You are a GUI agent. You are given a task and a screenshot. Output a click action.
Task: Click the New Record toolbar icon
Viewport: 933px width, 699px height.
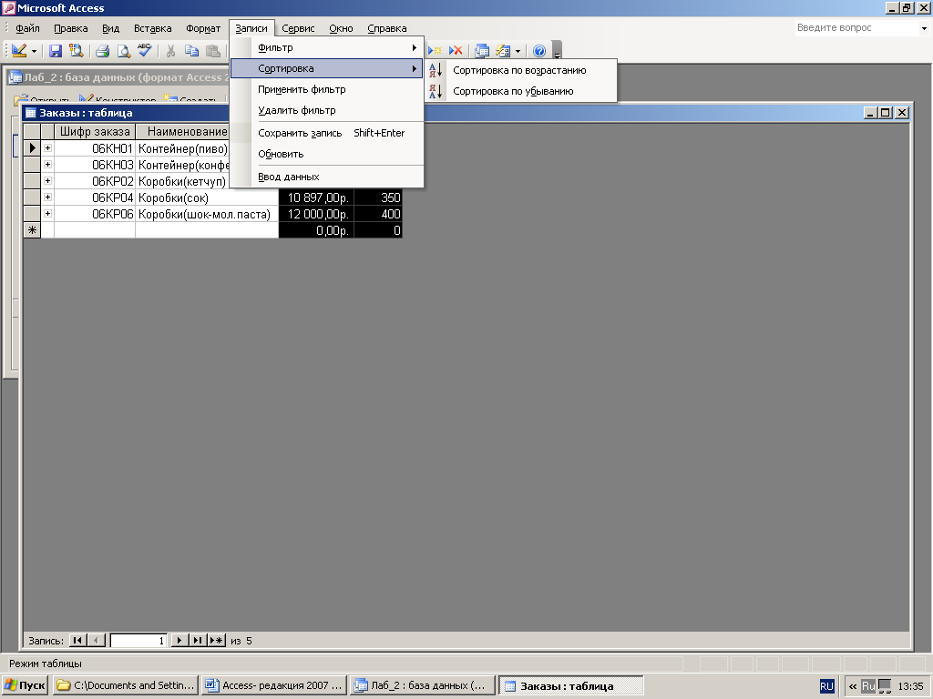[435, 51]
